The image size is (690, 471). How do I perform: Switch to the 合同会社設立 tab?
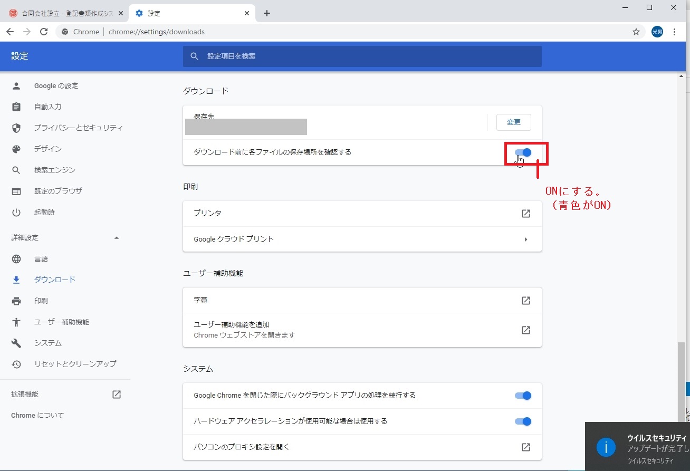click(x=66, y=13)
